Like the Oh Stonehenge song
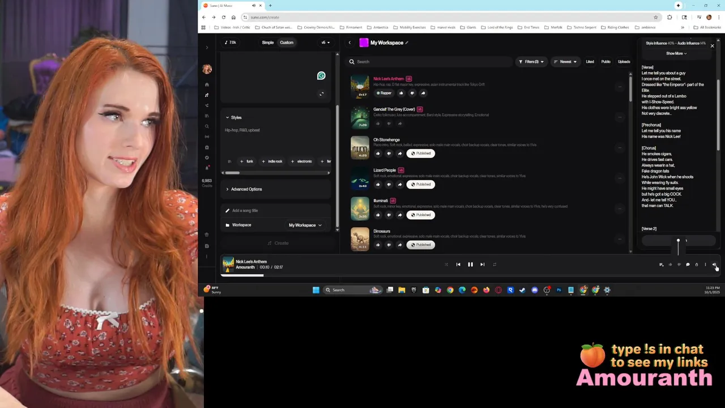The height and width of the screenshot is (408, 725). click(x=378, y=154)
